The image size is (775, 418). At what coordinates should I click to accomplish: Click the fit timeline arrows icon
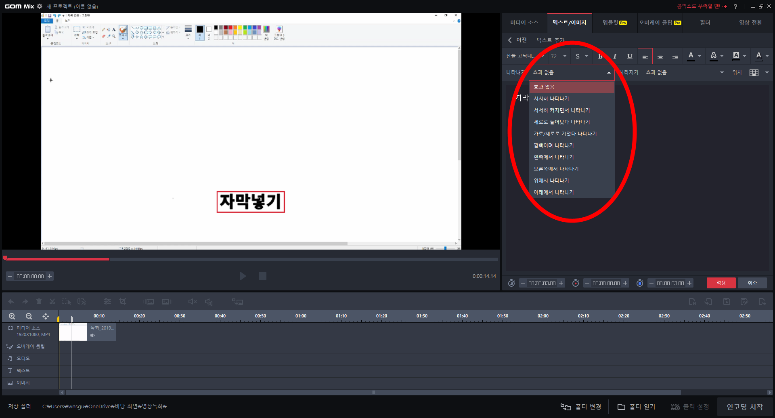[46, 316]
